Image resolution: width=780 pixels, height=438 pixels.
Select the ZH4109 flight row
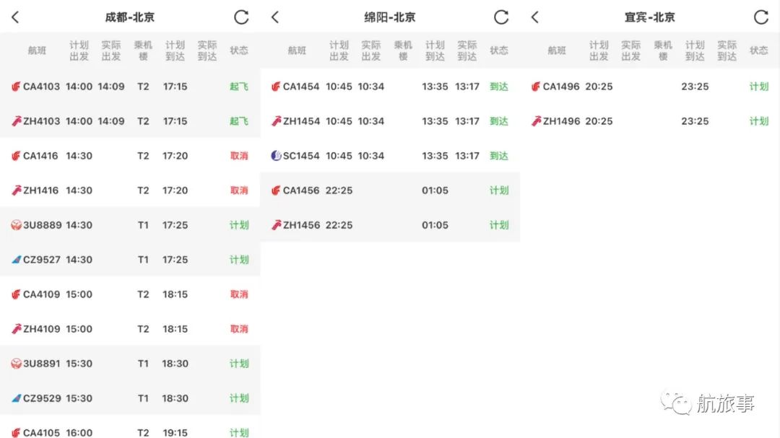click(130, 329)
